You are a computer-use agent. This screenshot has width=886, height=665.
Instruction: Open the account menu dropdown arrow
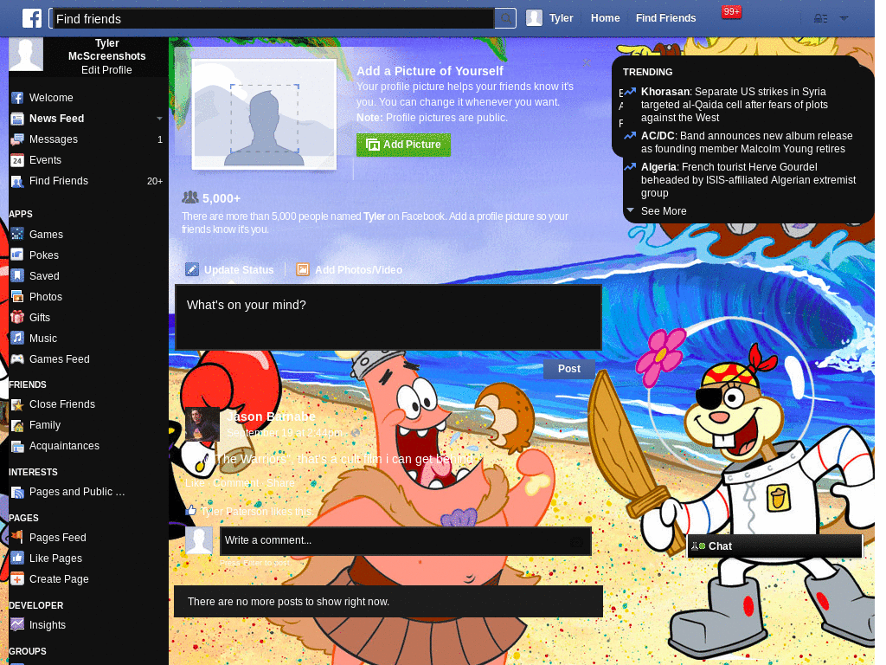pos(844,19)
